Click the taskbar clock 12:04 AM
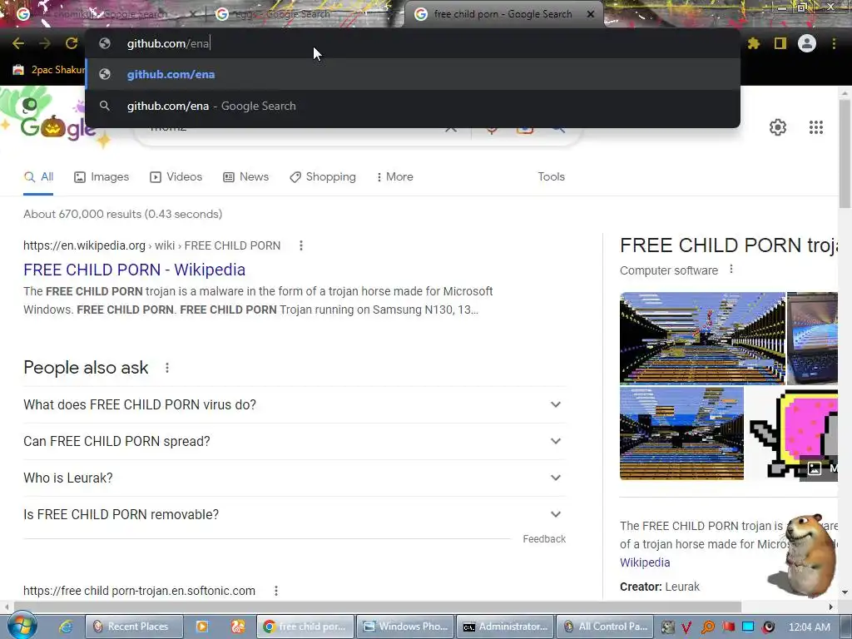This screenshot has width=852, height=639. 809,627
